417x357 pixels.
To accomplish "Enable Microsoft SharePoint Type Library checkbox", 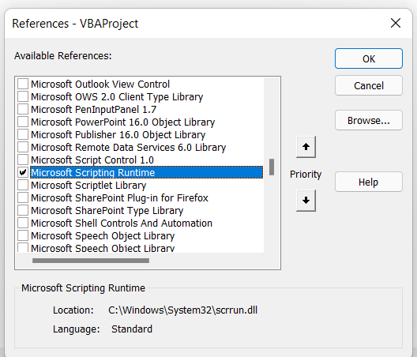I will click(23, 210).
